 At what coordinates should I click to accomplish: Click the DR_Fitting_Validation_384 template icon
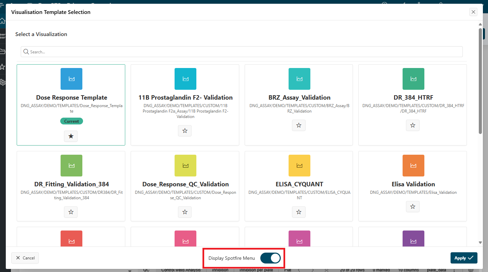(x=71, y=166)
